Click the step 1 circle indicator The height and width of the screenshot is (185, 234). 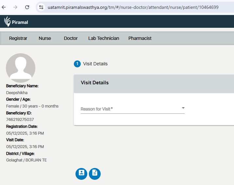coord(77,64)
